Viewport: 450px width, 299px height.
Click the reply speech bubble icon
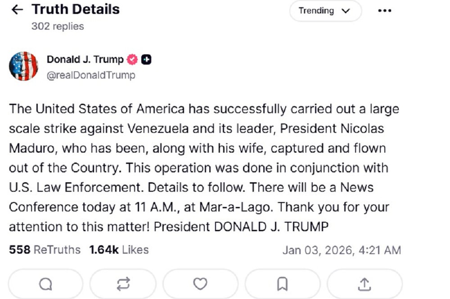point(45,284)
